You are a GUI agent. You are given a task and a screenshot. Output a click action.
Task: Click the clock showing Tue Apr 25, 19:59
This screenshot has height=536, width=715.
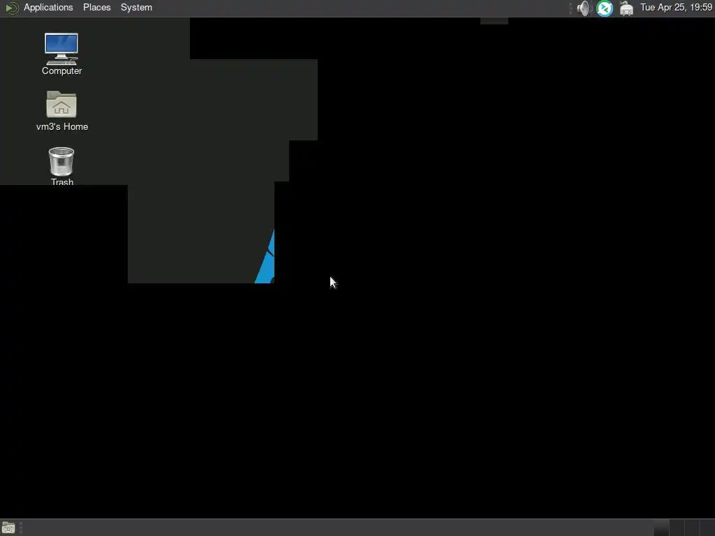click(676, 8)
